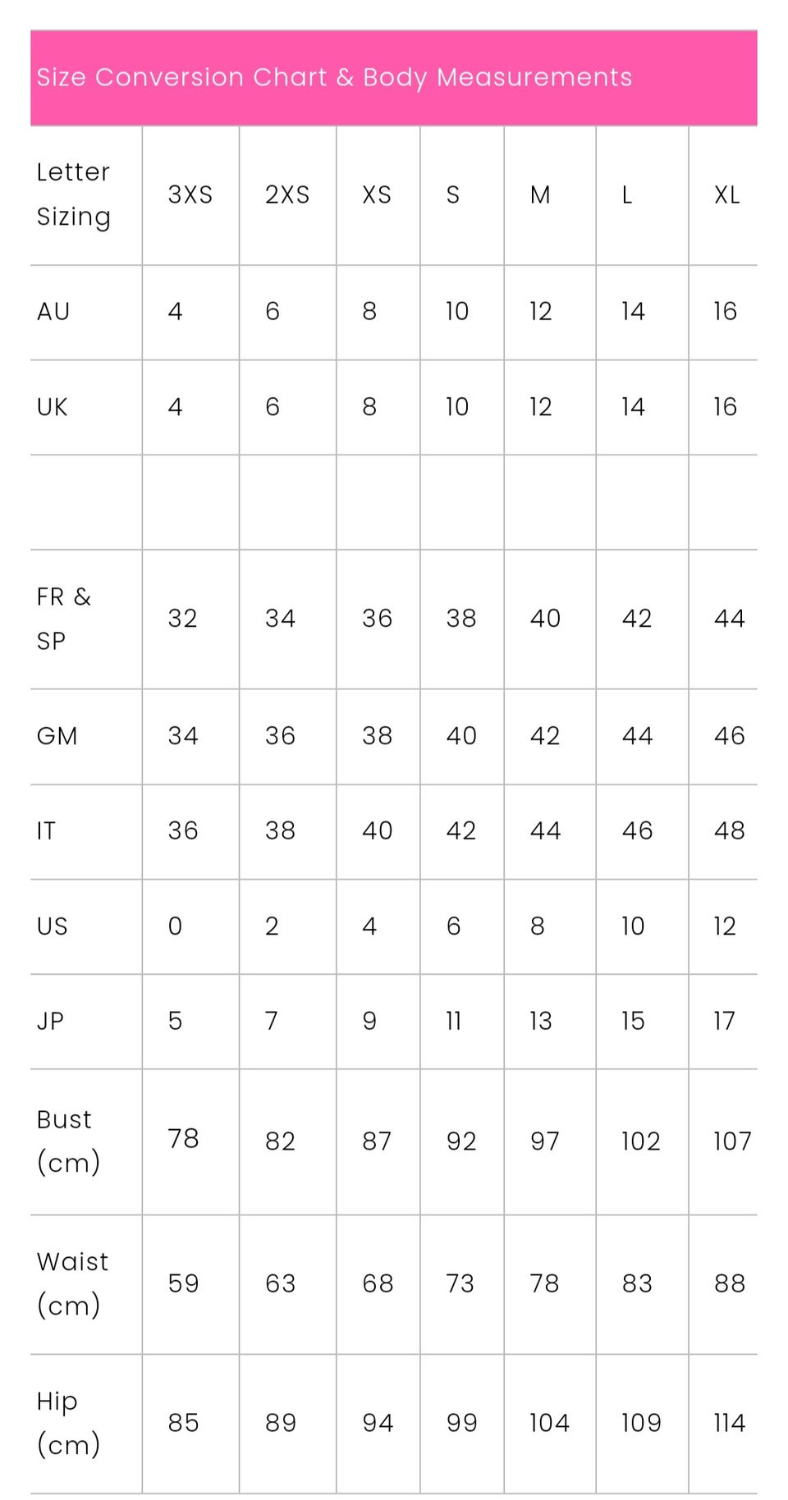This screenshot has width=788, height=1500.
Task: Select the 2XS size column header
Action: pyautogui.click(x=287, y=195)
